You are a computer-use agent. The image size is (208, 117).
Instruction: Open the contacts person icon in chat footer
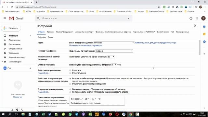point(12,110)
